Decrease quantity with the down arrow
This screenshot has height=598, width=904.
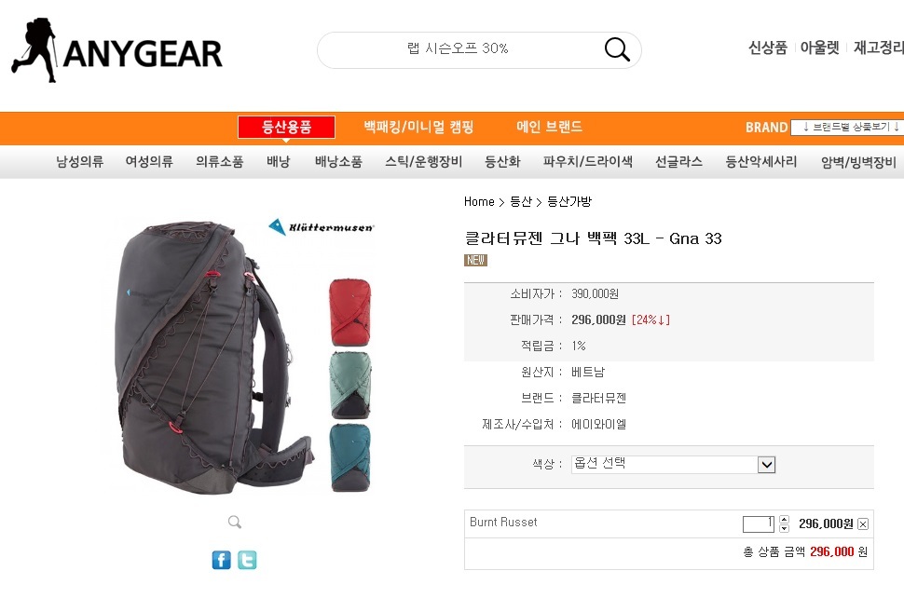click(x=784, y=528)
